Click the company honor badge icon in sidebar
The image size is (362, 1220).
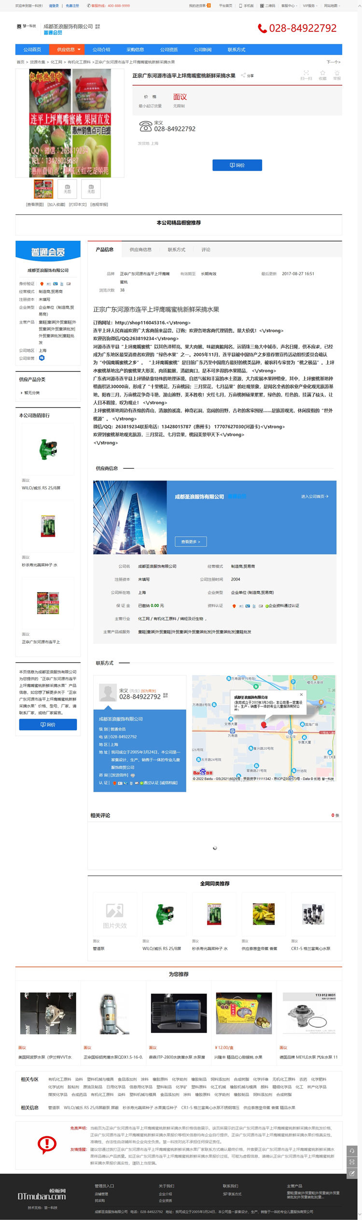click(42, 358)
